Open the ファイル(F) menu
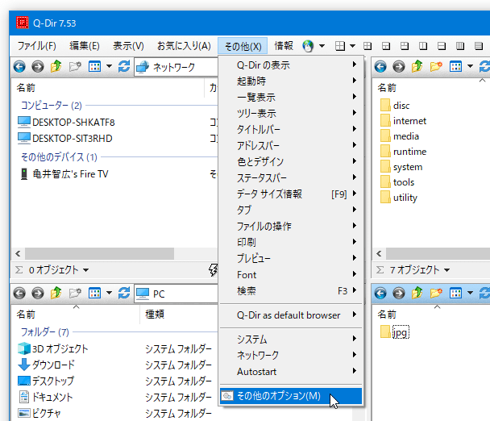 click(x=36, y=46)
